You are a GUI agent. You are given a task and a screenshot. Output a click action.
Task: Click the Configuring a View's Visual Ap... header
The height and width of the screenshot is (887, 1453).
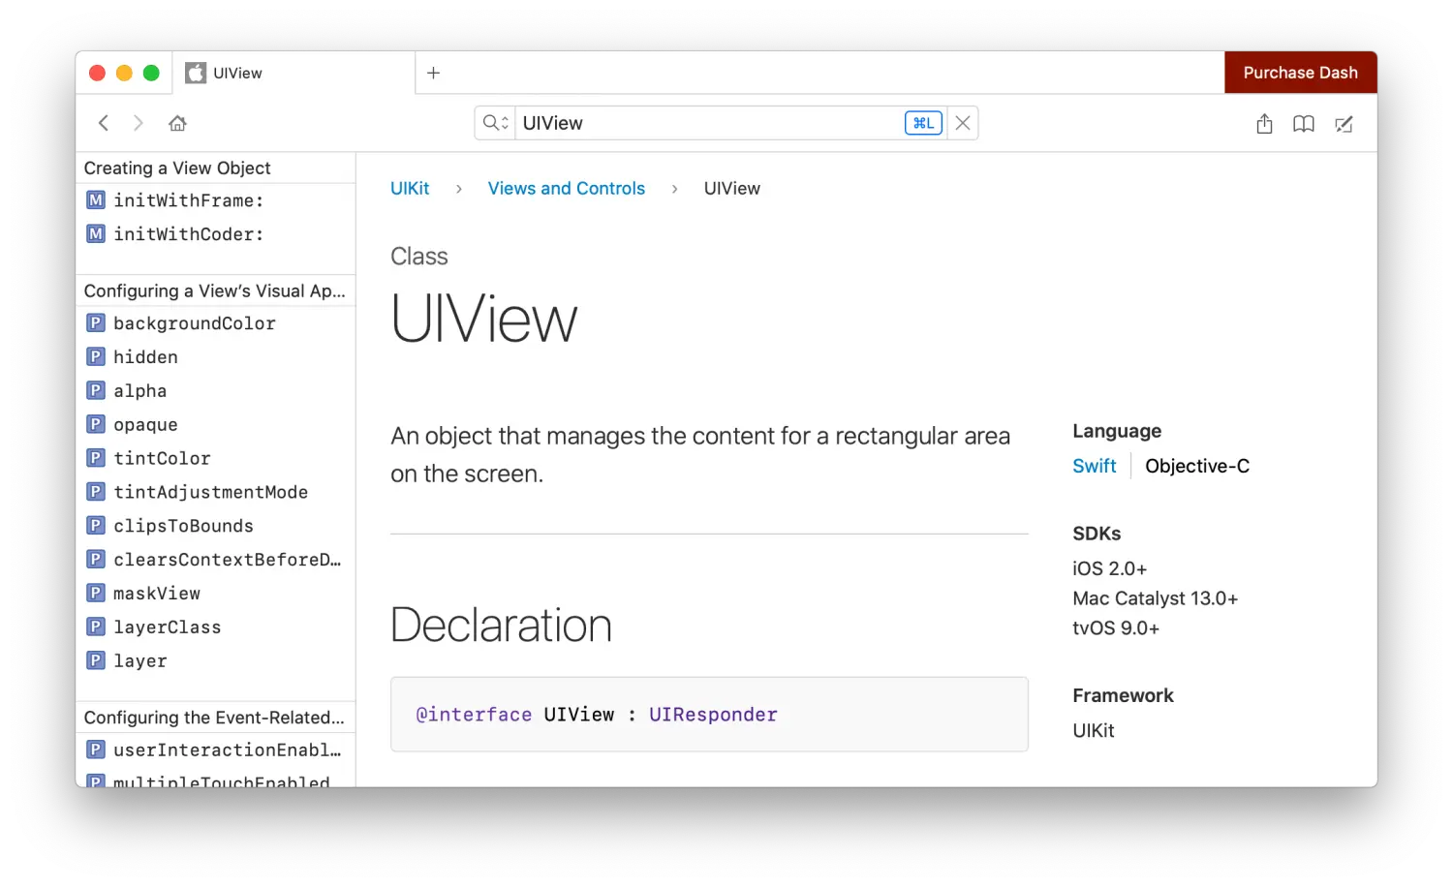215,291
